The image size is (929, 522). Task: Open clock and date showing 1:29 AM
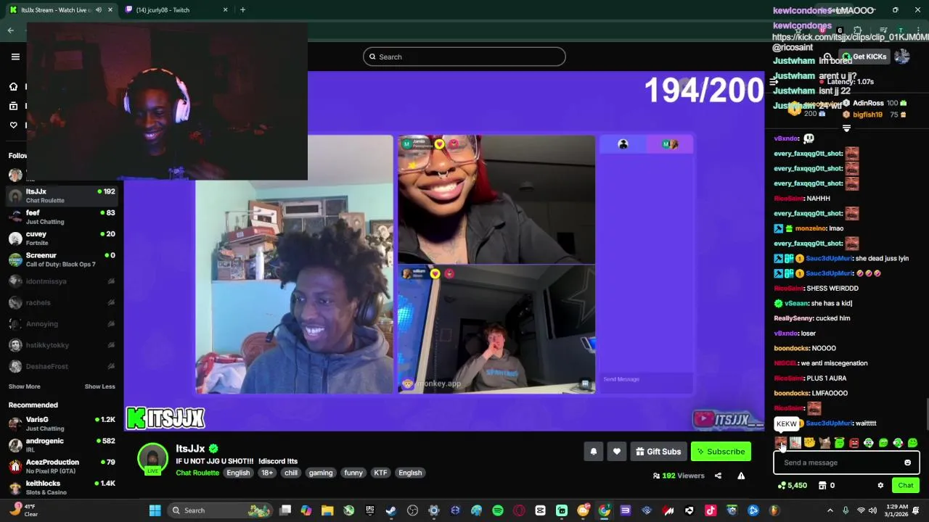(x=897, y=510)
